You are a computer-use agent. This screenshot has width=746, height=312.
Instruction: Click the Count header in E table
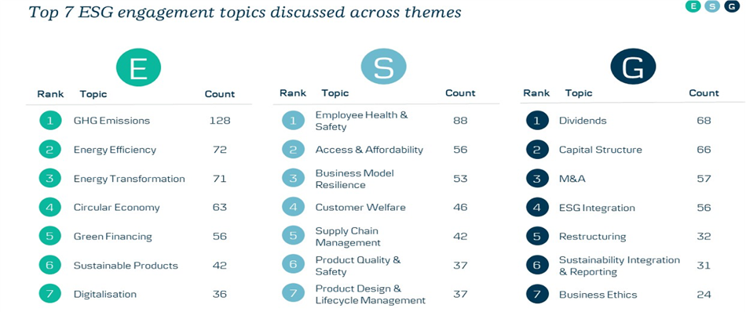point(220,94)
